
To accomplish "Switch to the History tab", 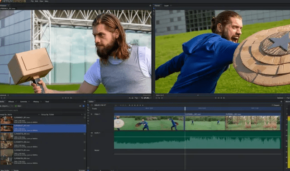I will [36, 101].
